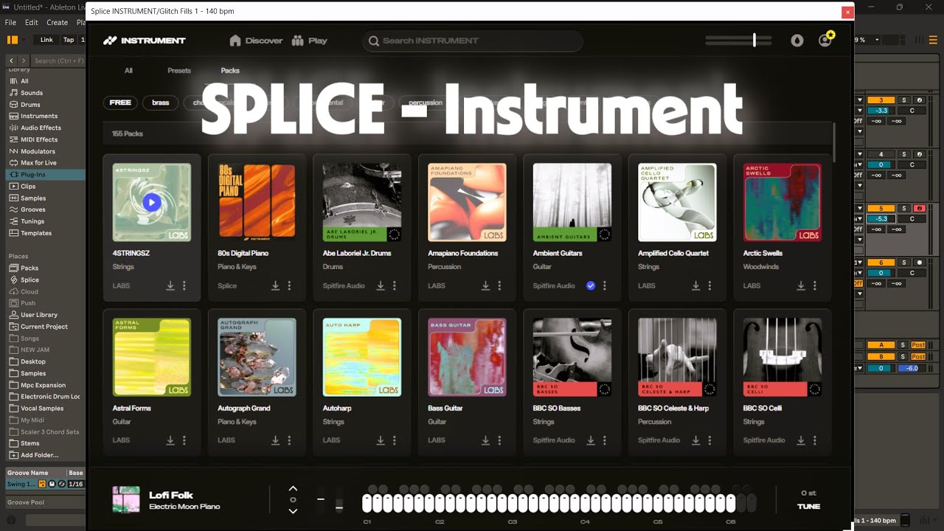Click the droplet icon in Splice header
The image size is (944, 531).
(797, 41)
